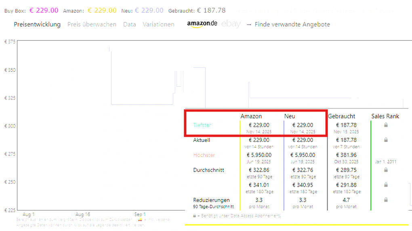The image size is (412, 231).
Task: Click the Jan 1, 2011 Sales Rank date
Action: tap(385, 162)
